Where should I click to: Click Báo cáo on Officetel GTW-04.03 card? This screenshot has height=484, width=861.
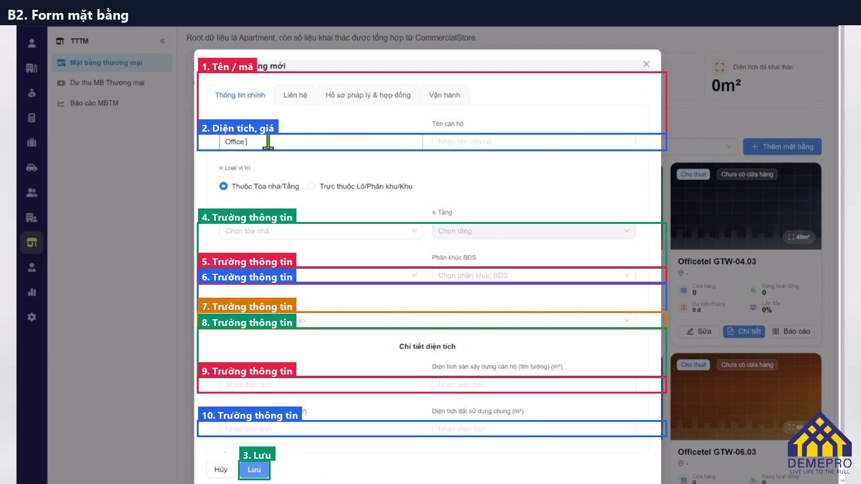(792, 331)
